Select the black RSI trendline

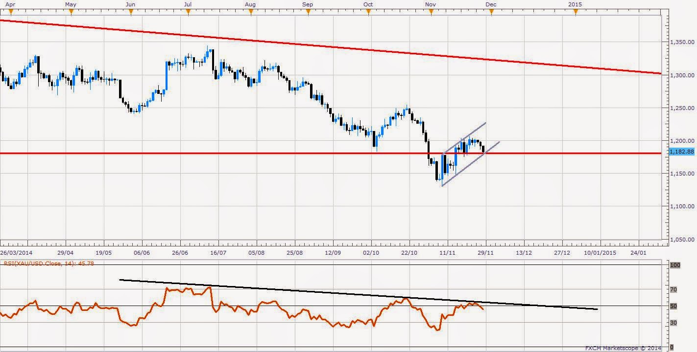tap(359, 294)
